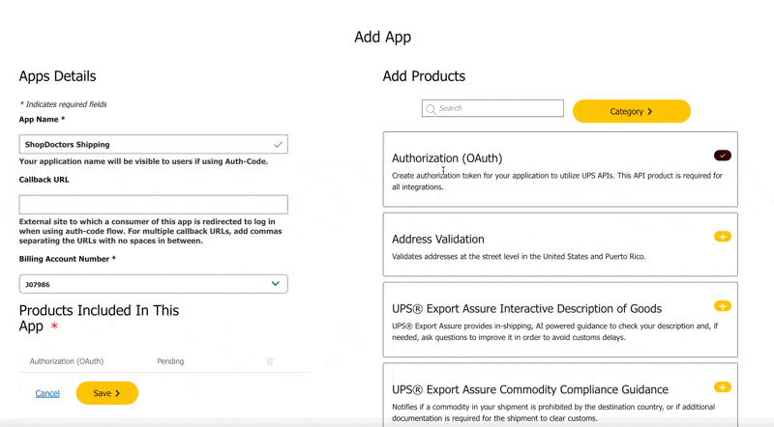Image resolution: width=774 pixels, height=427 pixels.
Task: Click the Pending status text
Action: pos(170,361)
